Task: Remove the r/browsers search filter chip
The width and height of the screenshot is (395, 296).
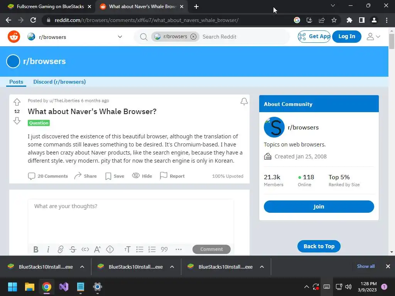Action: [x=193, y=37]
